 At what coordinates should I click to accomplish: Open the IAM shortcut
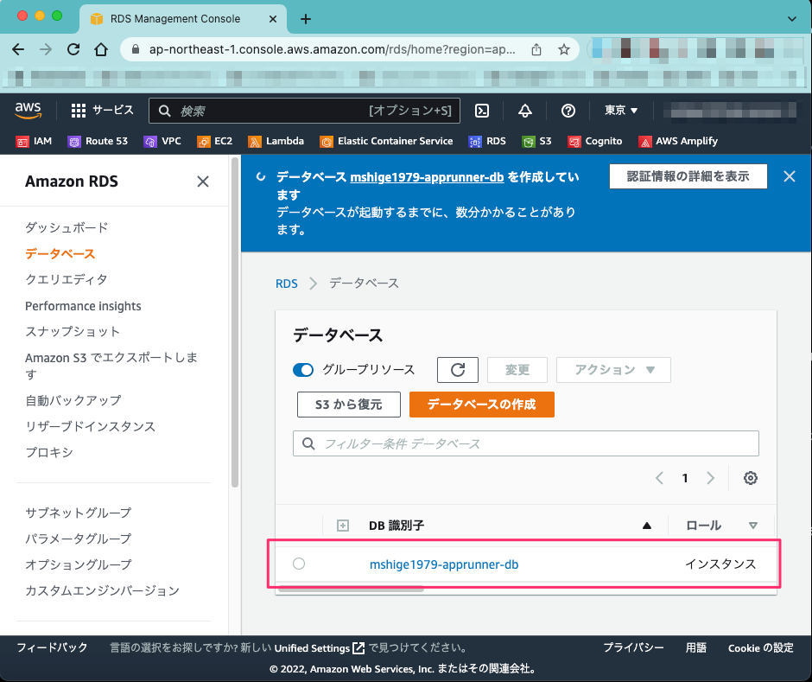[x=35, y=141]
